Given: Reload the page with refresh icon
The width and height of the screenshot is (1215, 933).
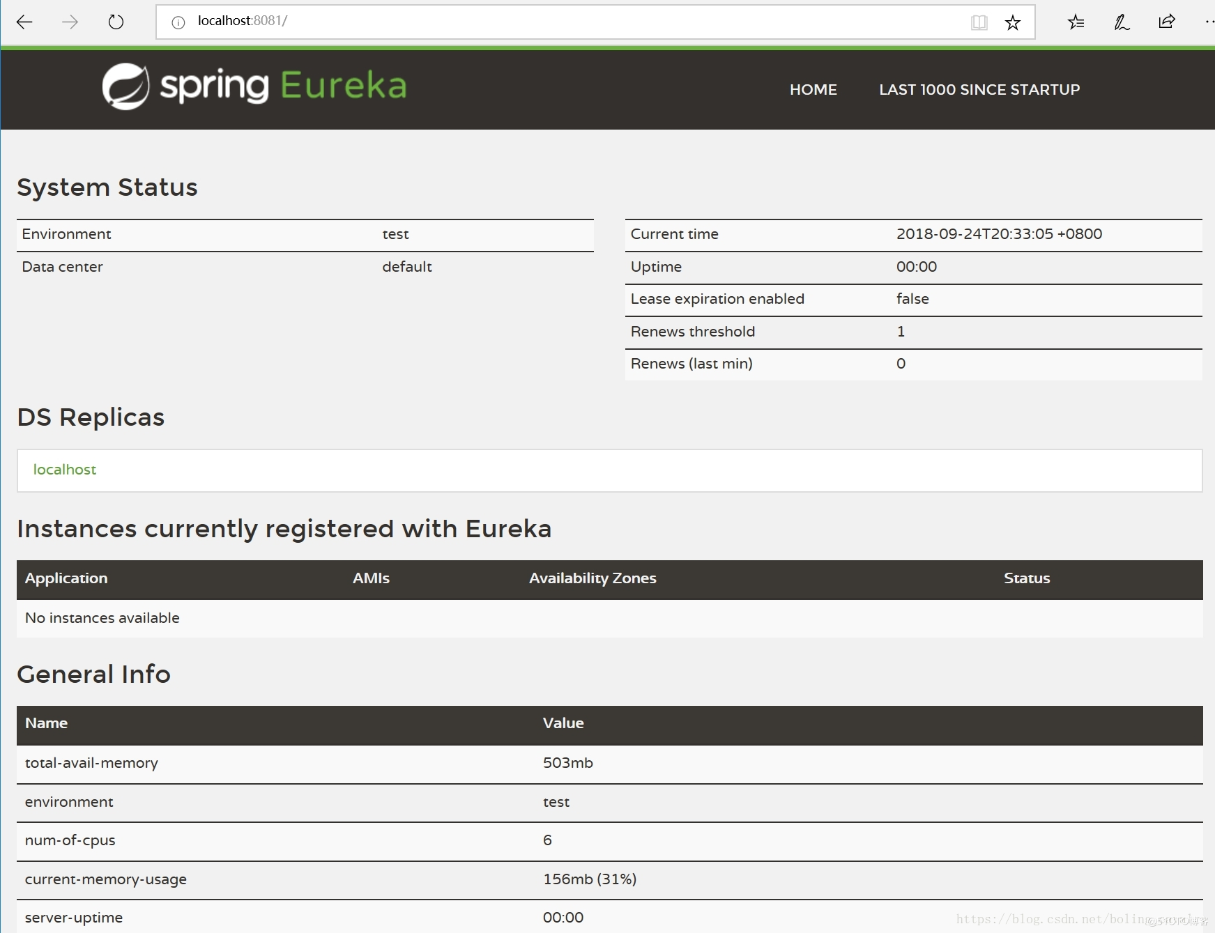Looking at the screenshot, I should coord(116,22).
